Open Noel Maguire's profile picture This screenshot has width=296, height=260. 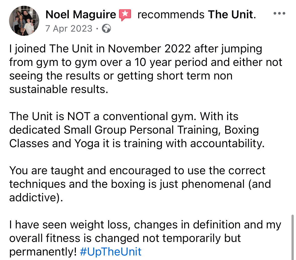coord(24,21)
